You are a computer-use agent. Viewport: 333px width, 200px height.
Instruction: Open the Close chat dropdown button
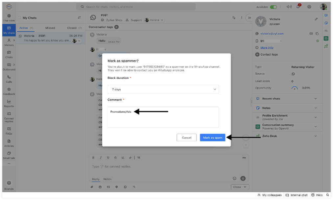pyautogui.click(x=240, y=187)
